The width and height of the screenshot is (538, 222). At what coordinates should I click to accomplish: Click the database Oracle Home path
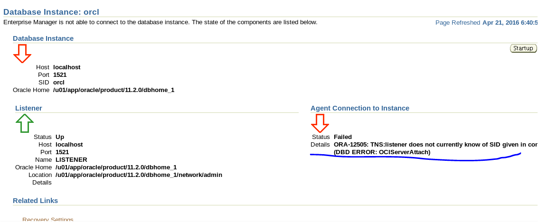tap(114, 90)
